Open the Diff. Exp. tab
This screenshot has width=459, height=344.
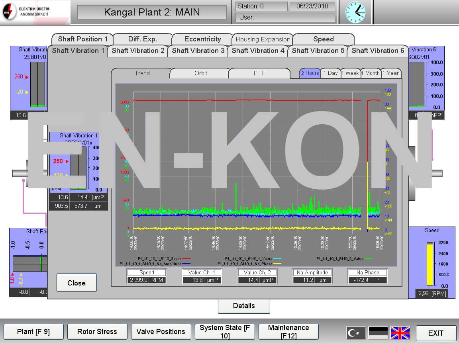click(143, 39)
